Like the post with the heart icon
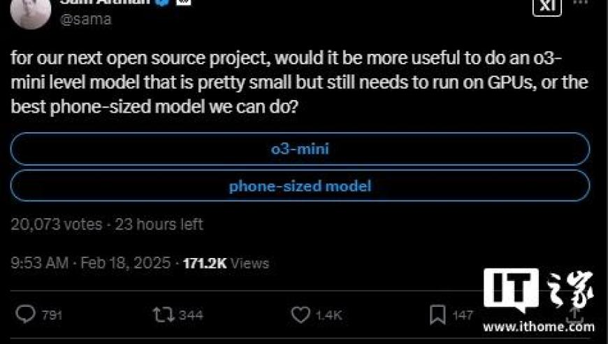Viewport: 608px width, 344px height. 301,315
